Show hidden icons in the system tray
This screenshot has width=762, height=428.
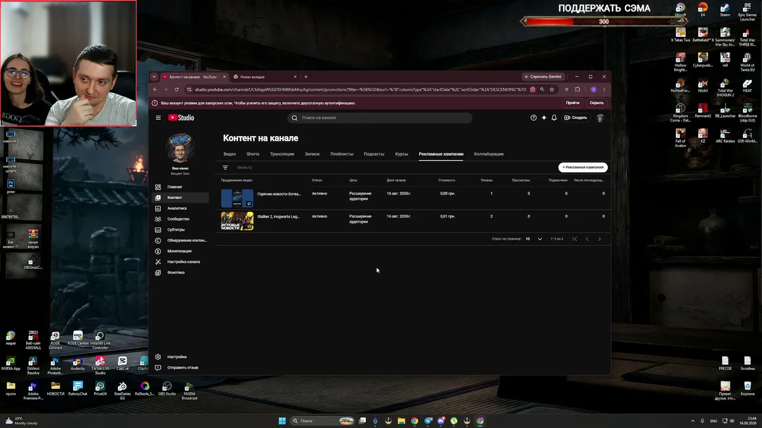coord(692,421)
